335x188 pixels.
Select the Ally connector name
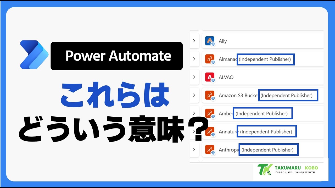[223, 41]
